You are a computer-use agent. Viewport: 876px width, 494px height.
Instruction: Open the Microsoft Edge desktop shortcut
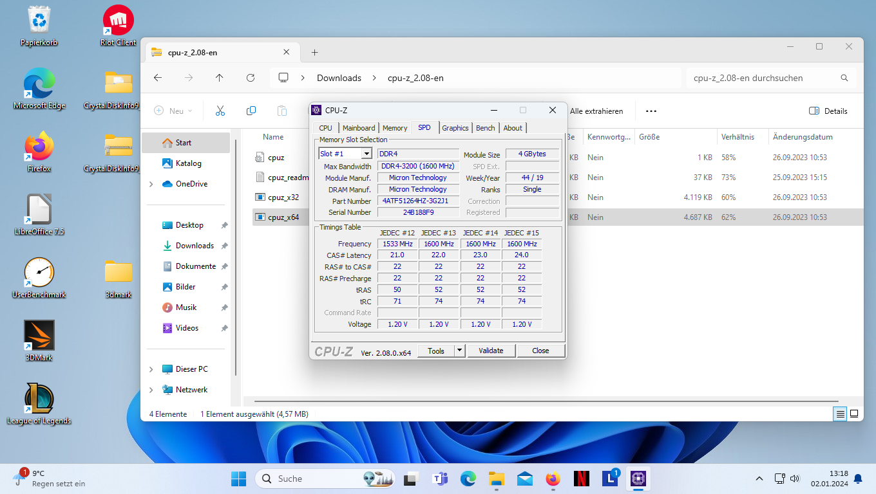point(39,89)
